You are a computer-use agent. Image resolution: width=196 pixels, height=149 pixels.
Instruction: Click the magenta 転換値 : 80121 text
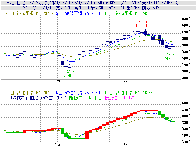[119, 98]
